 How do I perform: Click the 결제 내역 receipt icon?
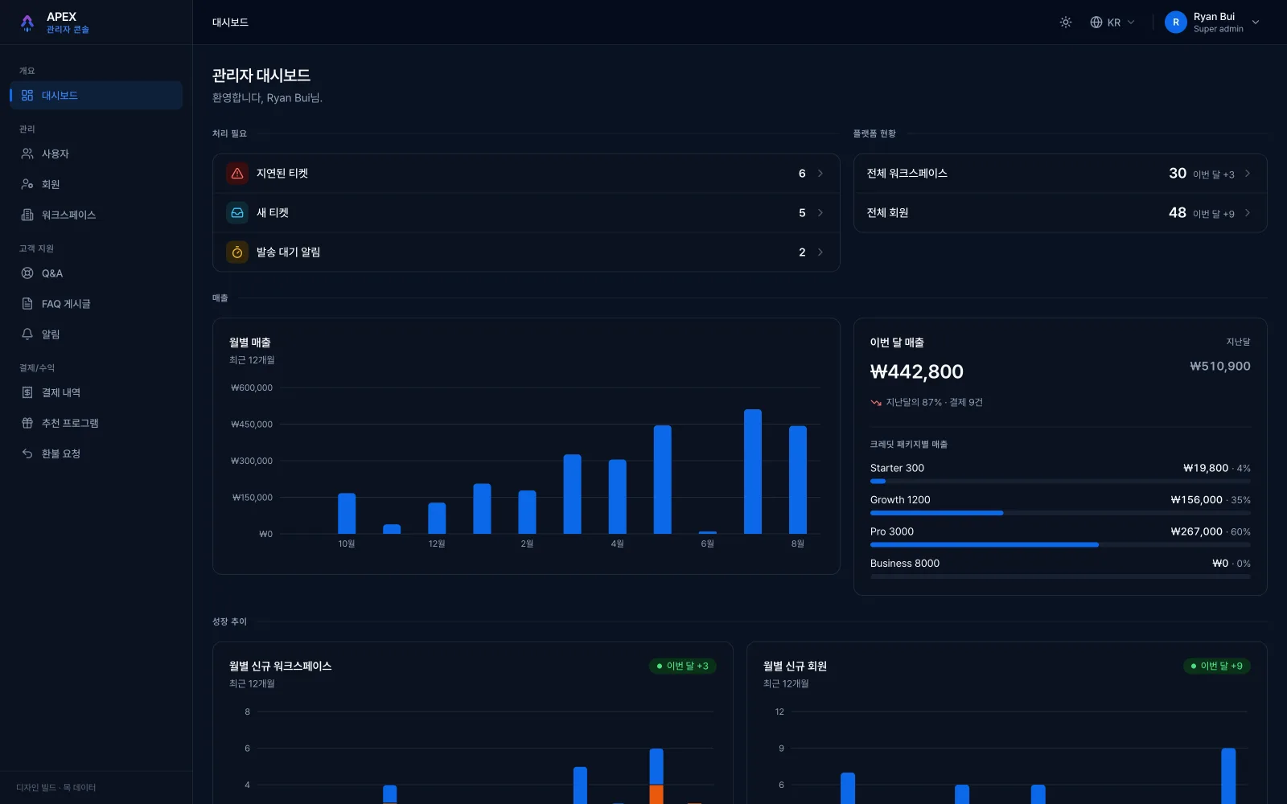tap(27, 392)
